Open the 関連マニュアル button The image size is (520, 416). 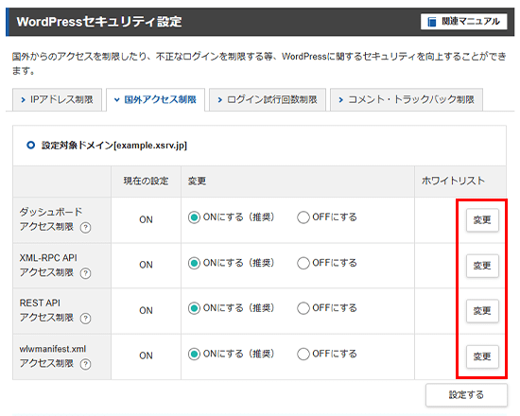tap(463, 22)
